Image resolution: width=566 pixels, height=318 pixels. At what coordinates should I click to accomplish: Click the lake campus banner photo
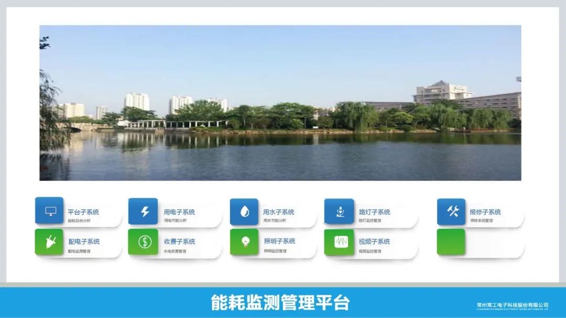280,103
